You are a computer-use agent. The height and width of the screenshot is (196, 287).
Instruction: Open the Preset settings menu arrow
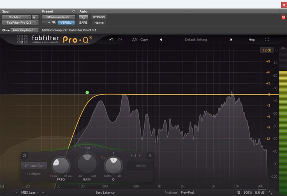[73, 11]
